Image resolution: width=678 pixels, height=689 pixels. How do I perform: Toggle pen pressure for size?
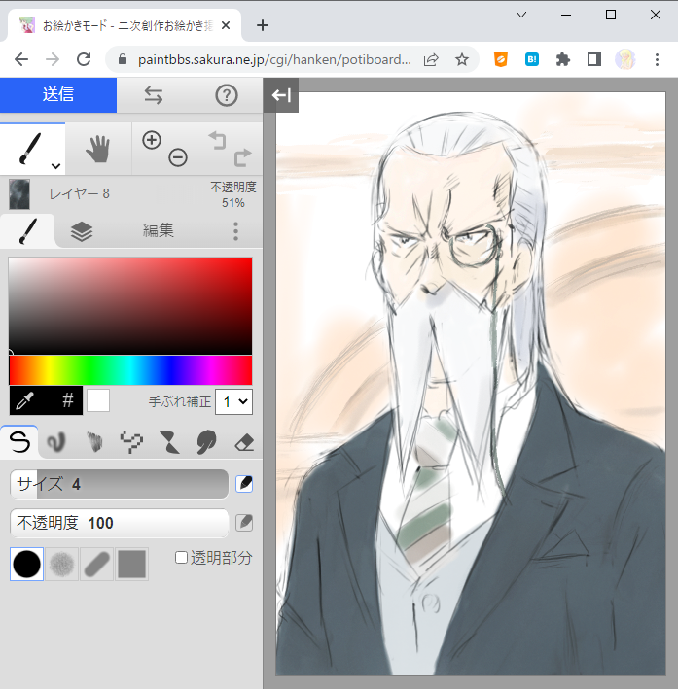pos(244,483)
